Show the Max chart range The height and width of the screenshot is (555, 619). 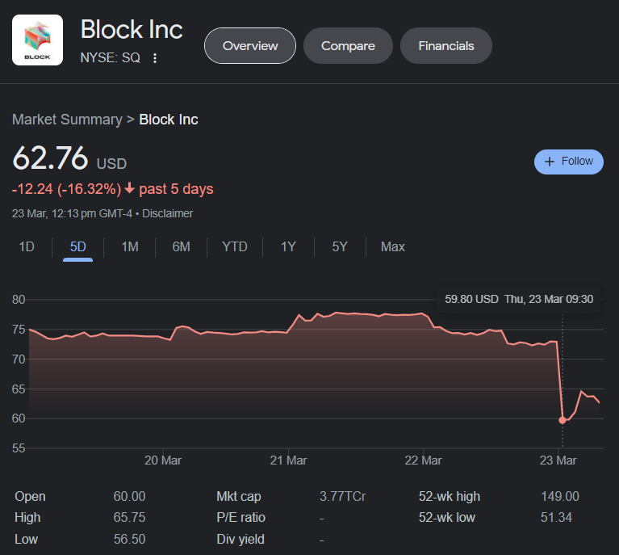point(393,246)
